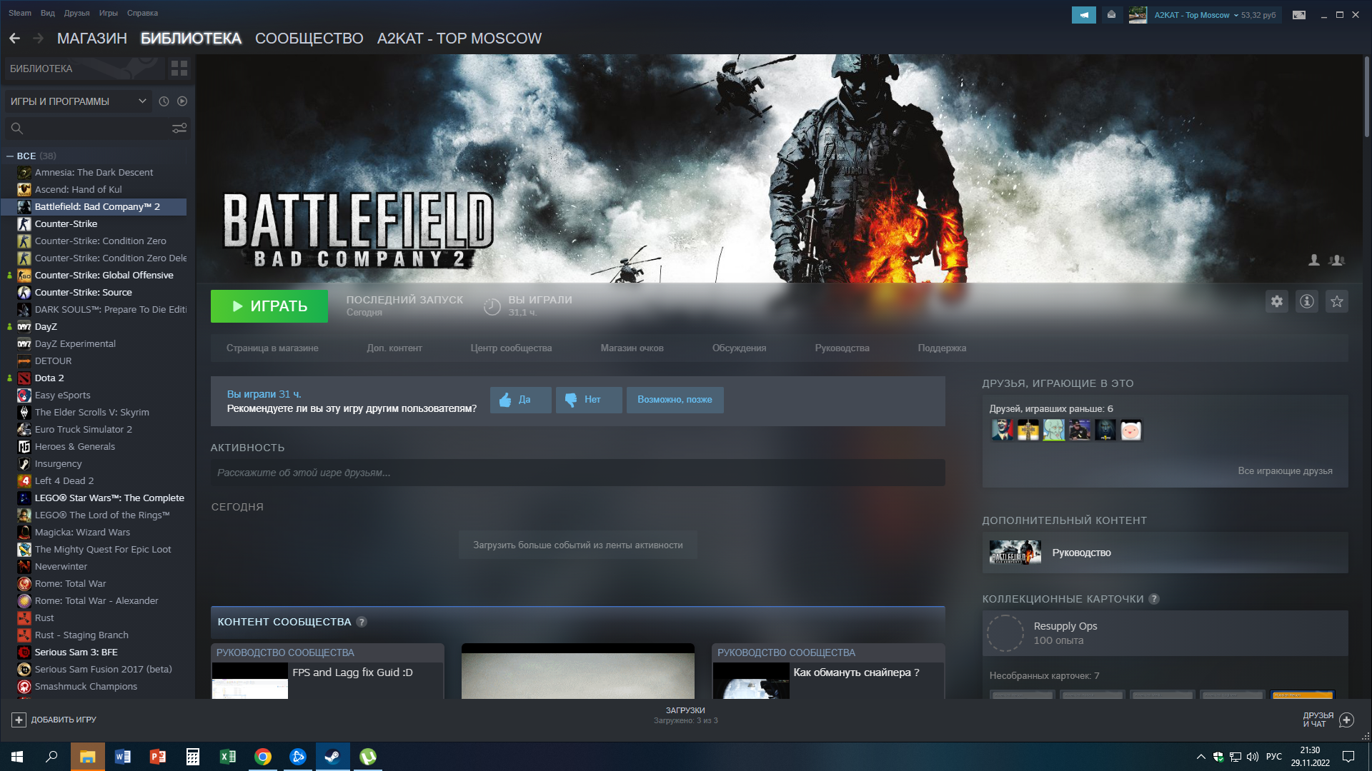Open Windows Start menu
Image resolution: width=1372 pixels, height=771 pixels.
[17, 757]
